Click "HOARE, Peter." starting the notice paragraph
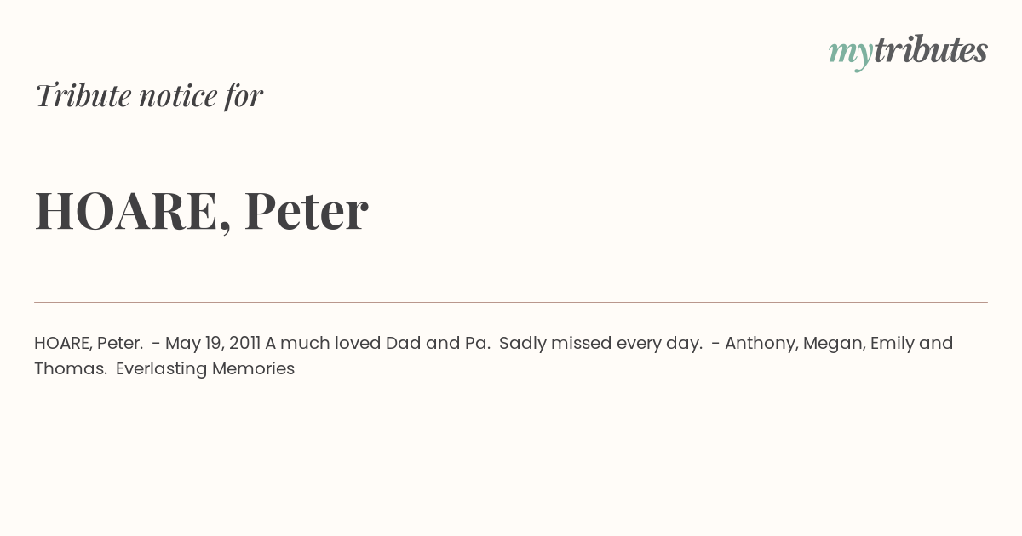 point(89,344)
